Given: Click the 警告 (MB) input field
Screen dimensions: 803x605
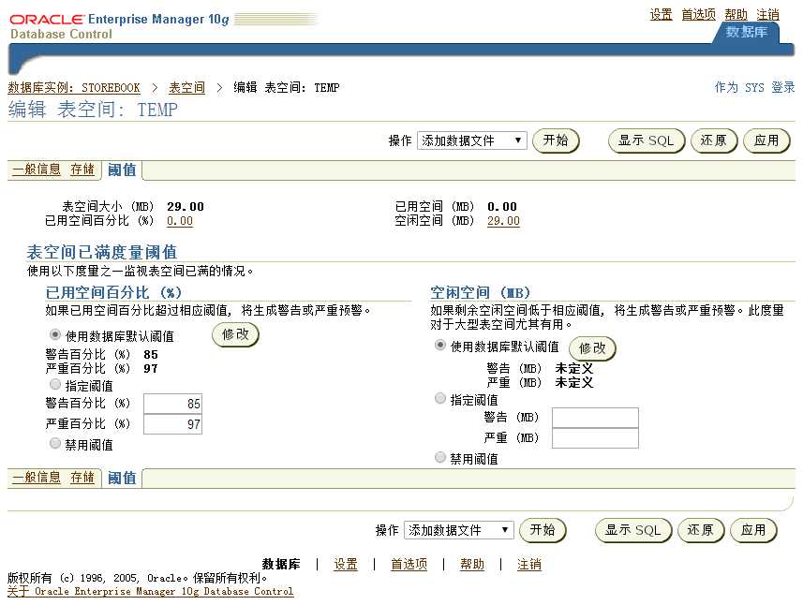Looking at the screenshot, I should coord(595,418).
